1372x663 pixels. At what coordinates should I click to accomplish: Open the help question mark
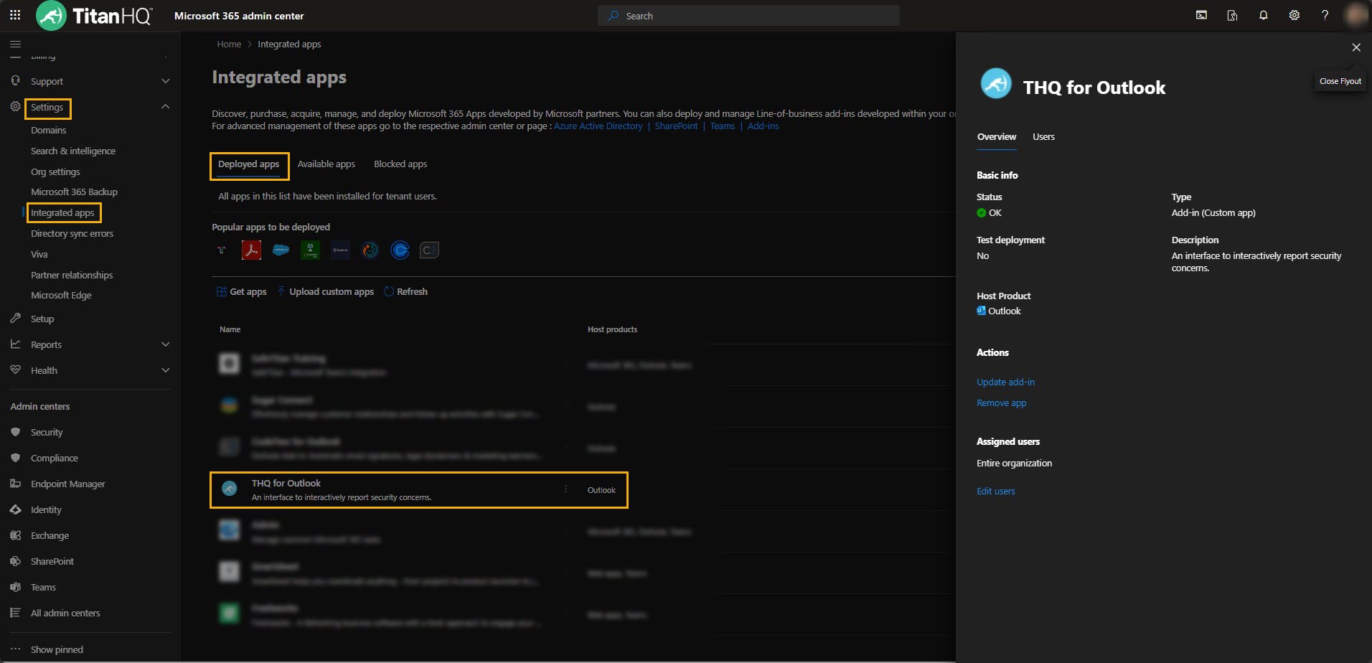pyautogui.click(x=1325, y=15)
